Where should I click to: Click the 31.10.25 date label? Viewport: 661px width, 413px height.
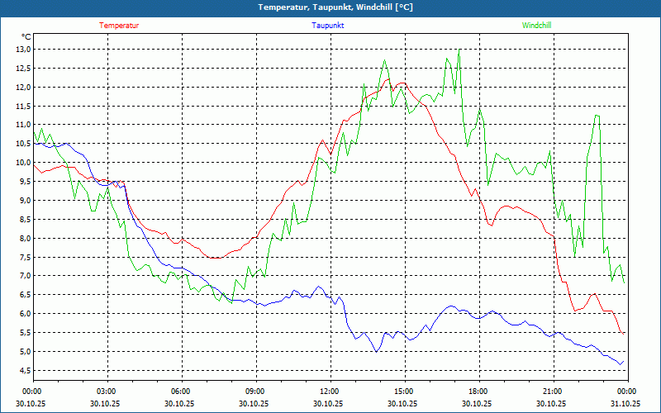[625, 404]
